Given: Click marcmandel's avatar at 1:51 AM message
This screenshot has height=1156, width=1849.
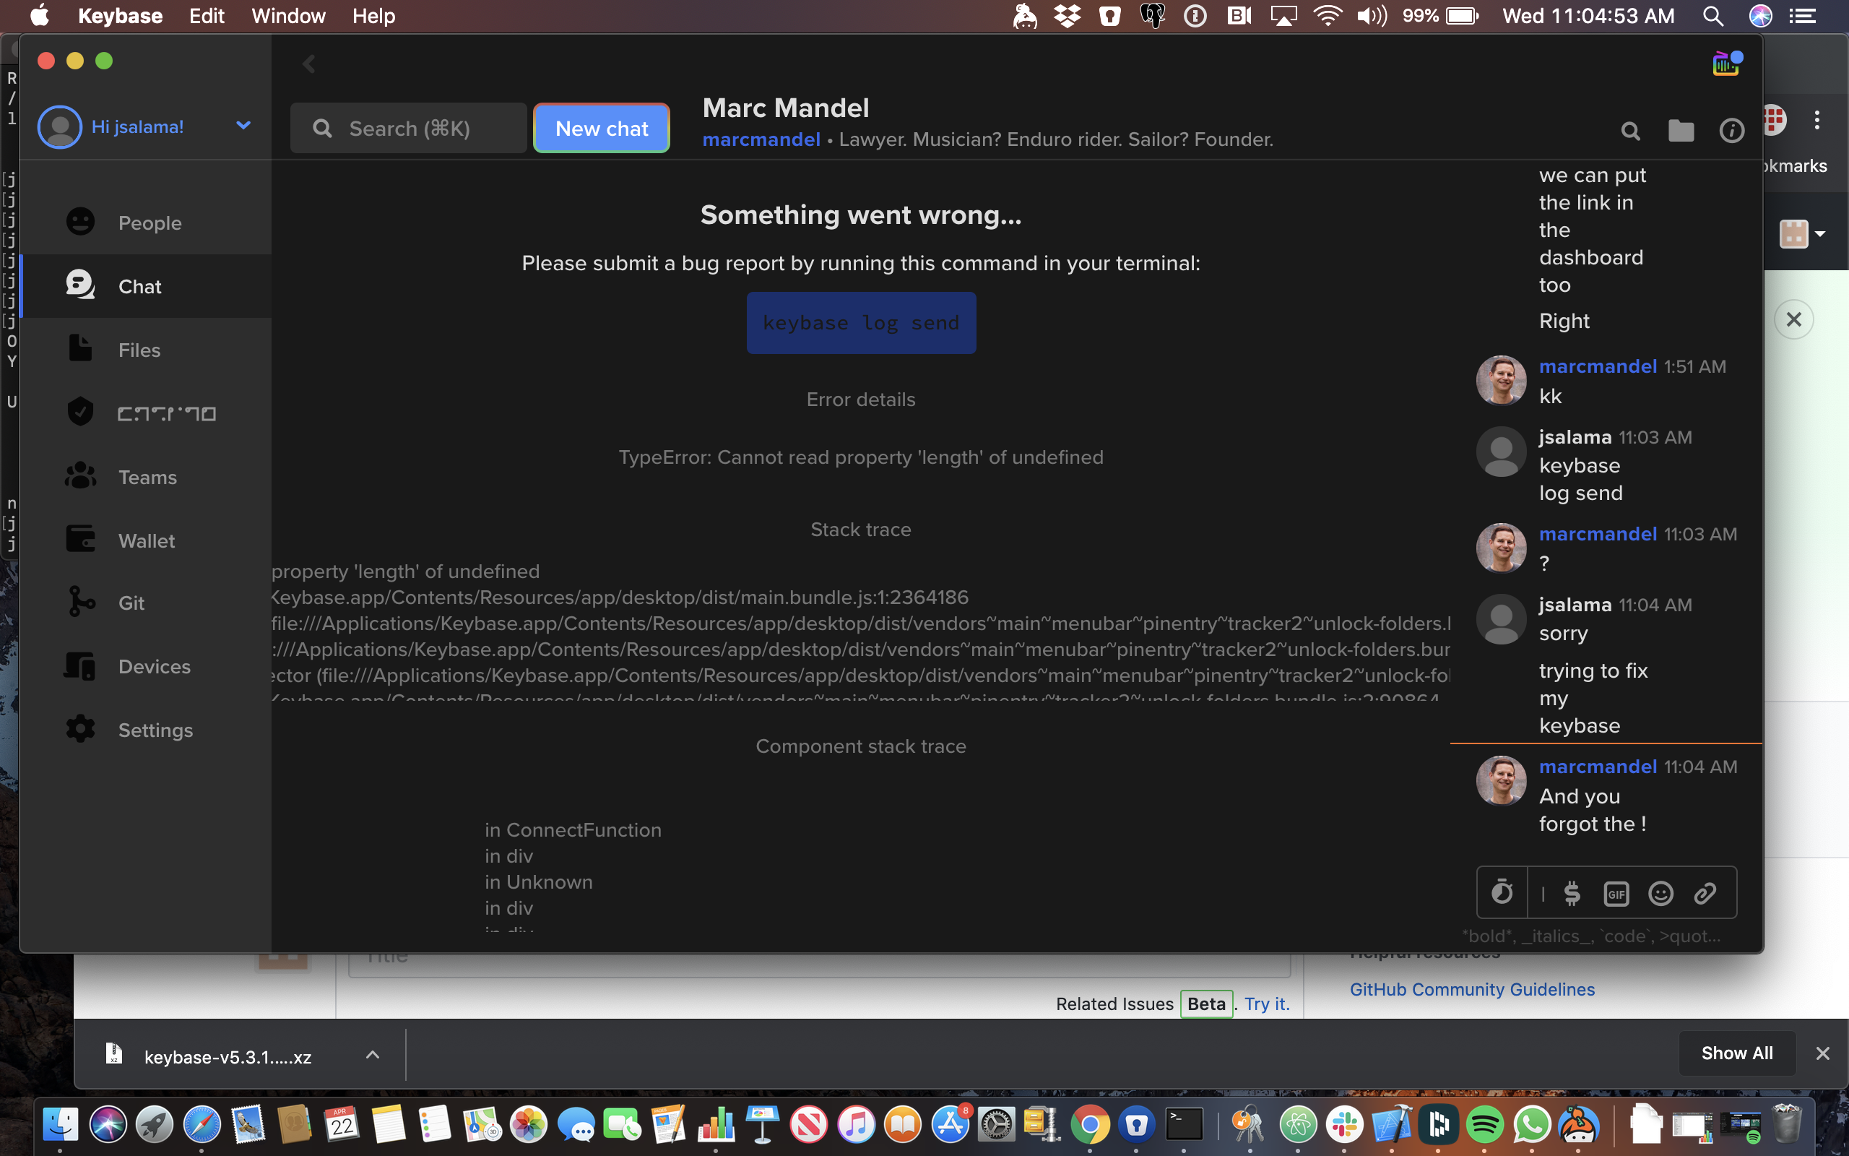Looking at the screenshot, I should click(x=1501, y=380).
